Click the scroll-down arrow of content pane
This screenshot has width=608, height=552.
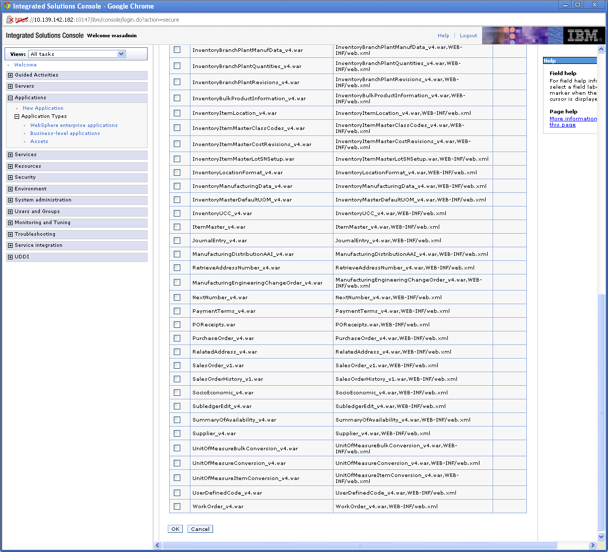pos(601,537)
